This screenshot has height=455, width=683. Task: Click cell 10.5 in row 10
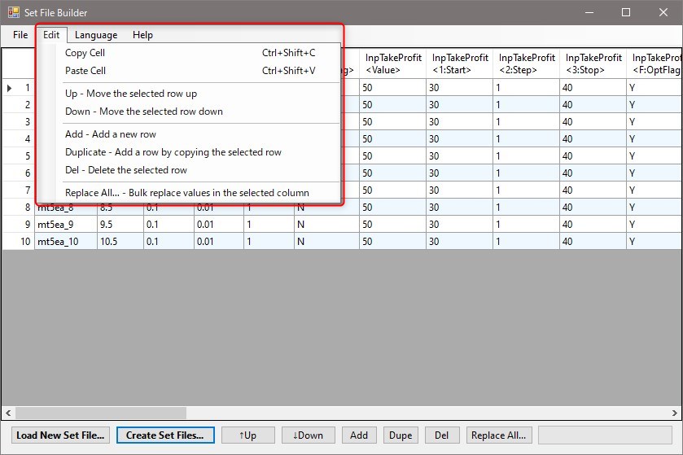tap(120, 241)
